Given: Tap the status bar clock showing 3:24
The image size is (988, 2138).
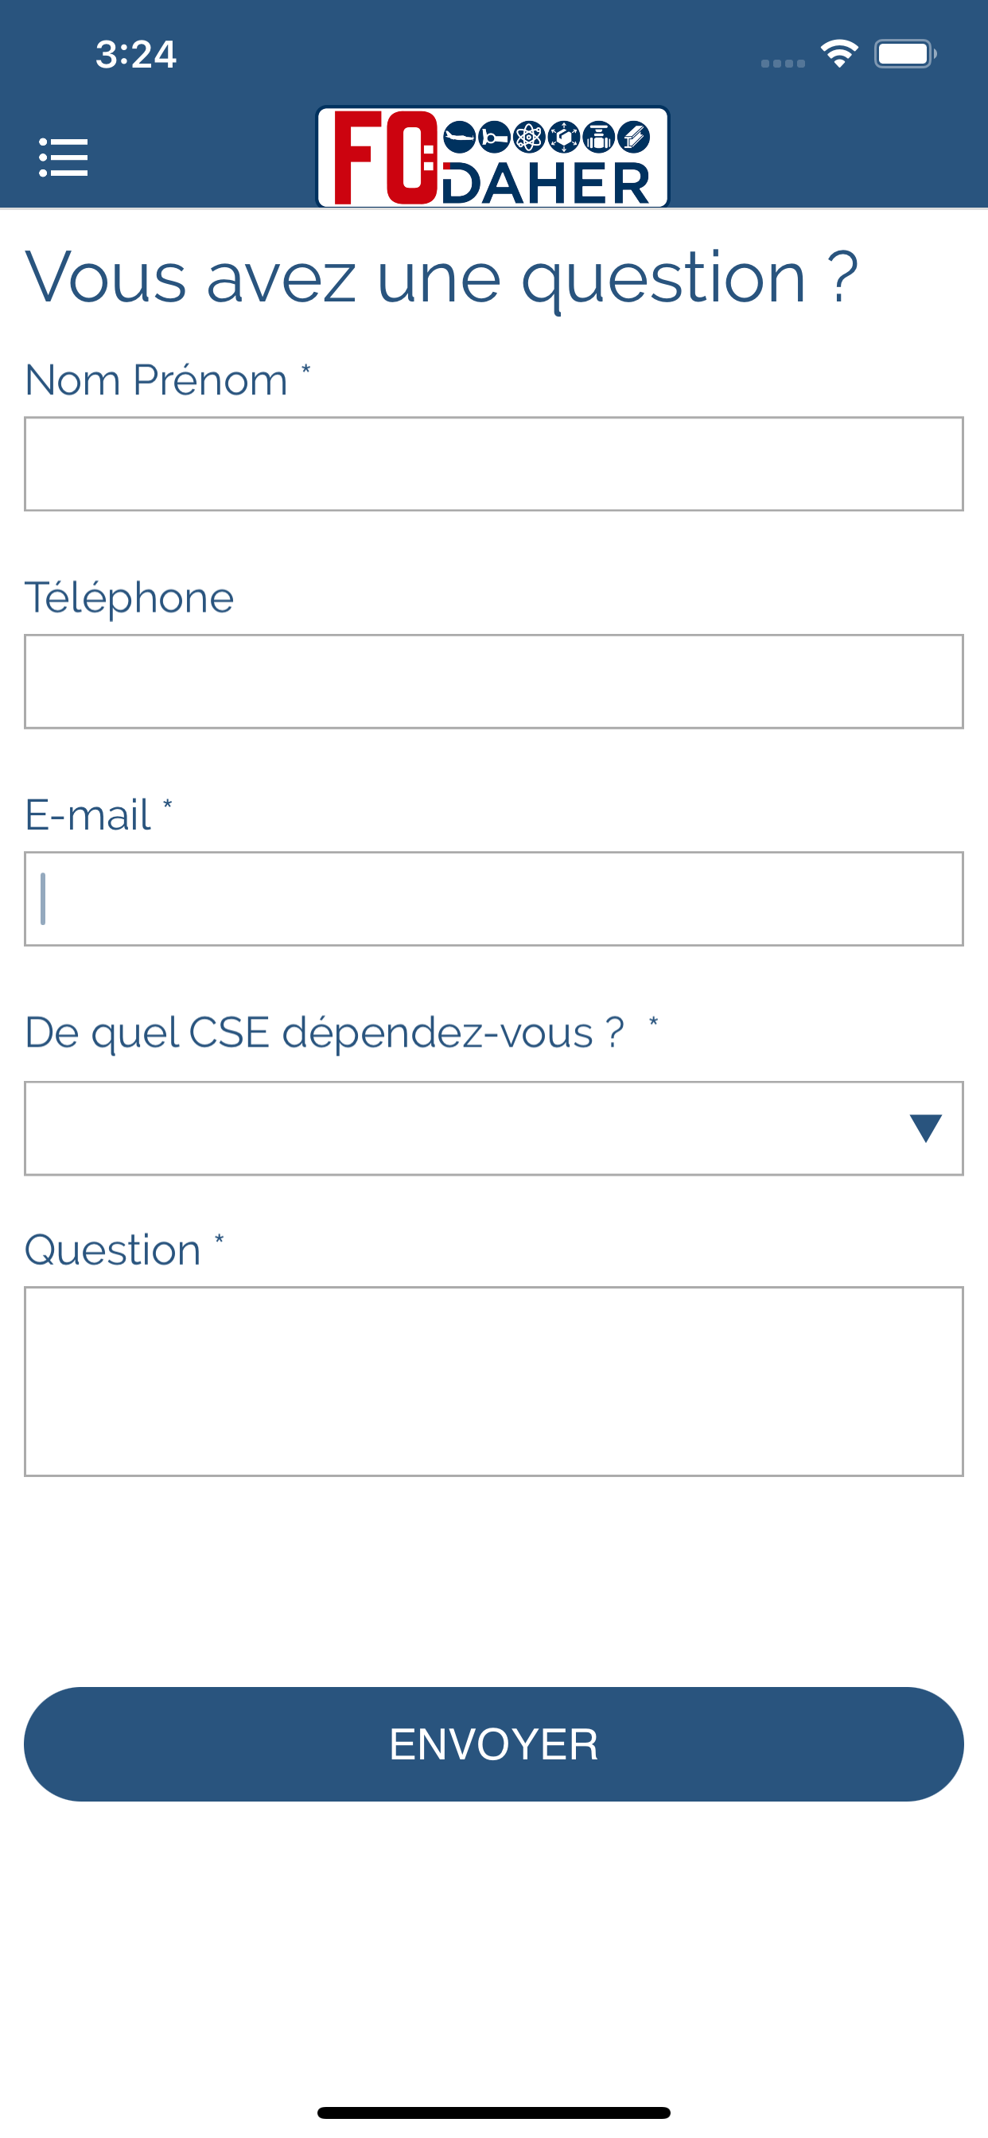Looking at the screenshot, I should click(x=135, y=55).
